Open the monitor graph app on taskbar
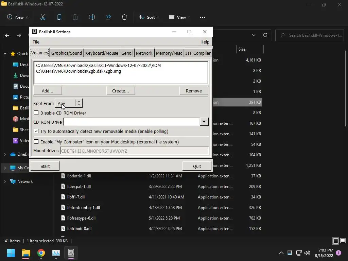This screenshot has height=261, width=348. (56, 253)
